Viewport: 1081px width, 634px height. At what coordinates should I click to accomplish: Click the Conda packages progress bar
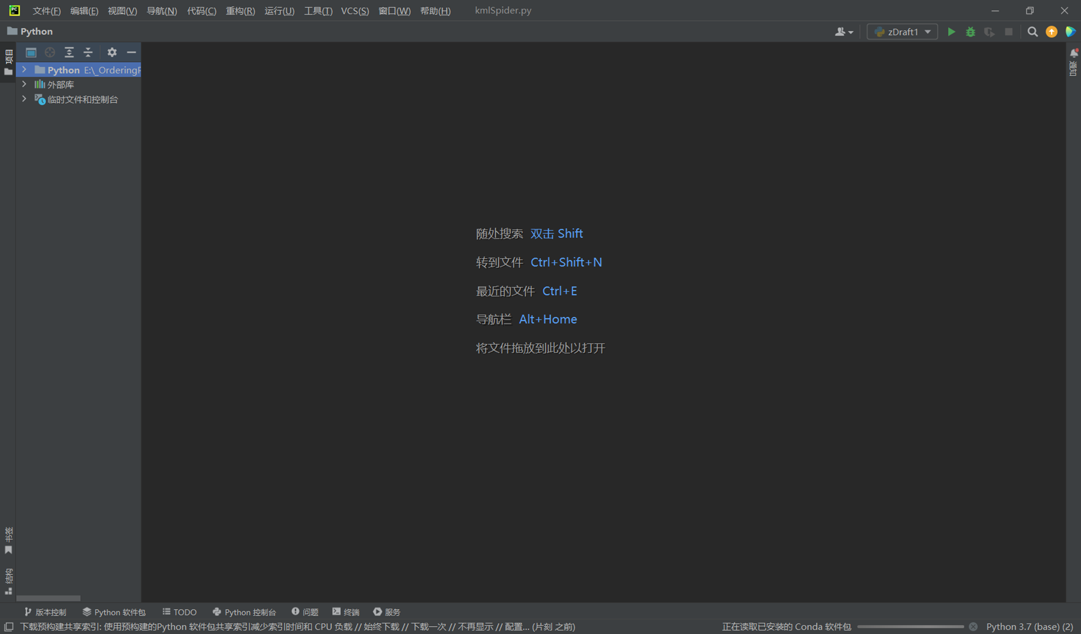point(912,626)
